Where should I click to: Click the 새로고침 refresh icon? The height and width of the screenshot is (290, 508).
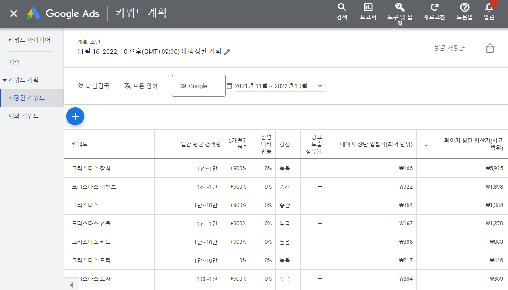tap(434, 10)
